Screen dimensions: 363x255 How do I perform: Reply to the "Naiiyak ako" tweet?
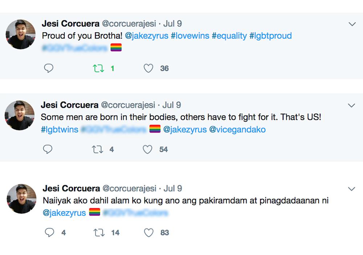pos(49,232)
